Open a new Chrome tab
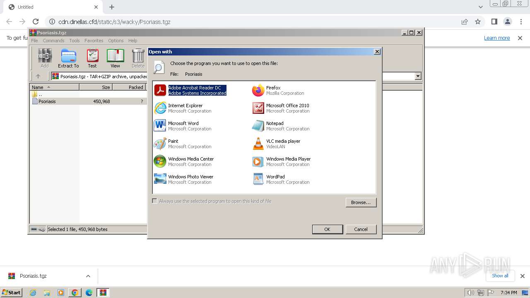 point(112,7)
